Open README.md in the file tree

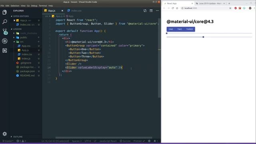point(27,76)
